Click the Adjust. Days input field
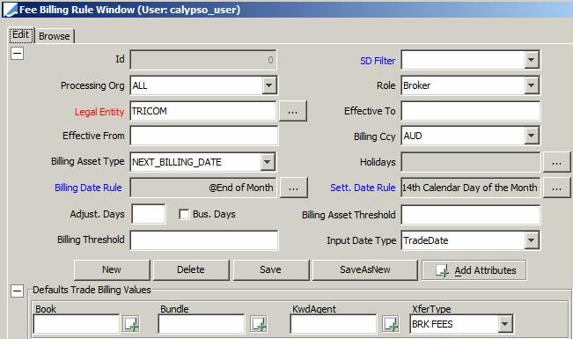 [x=149, y=214]
